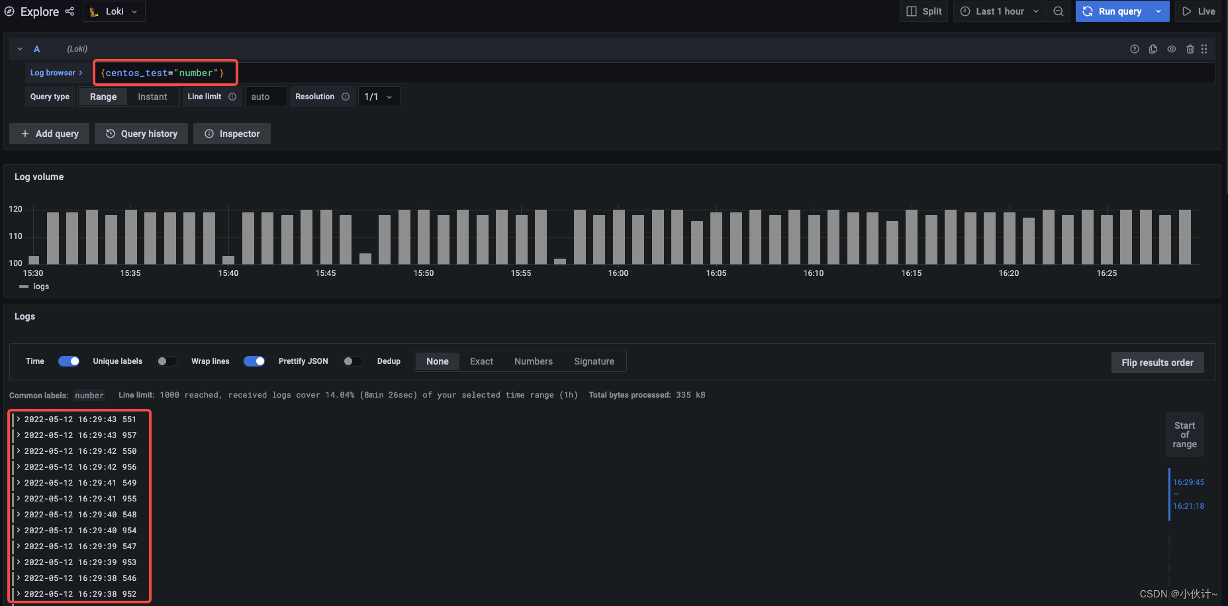1228x606 pixels.
Task: Zoom out the time range
Action: 1059,11
